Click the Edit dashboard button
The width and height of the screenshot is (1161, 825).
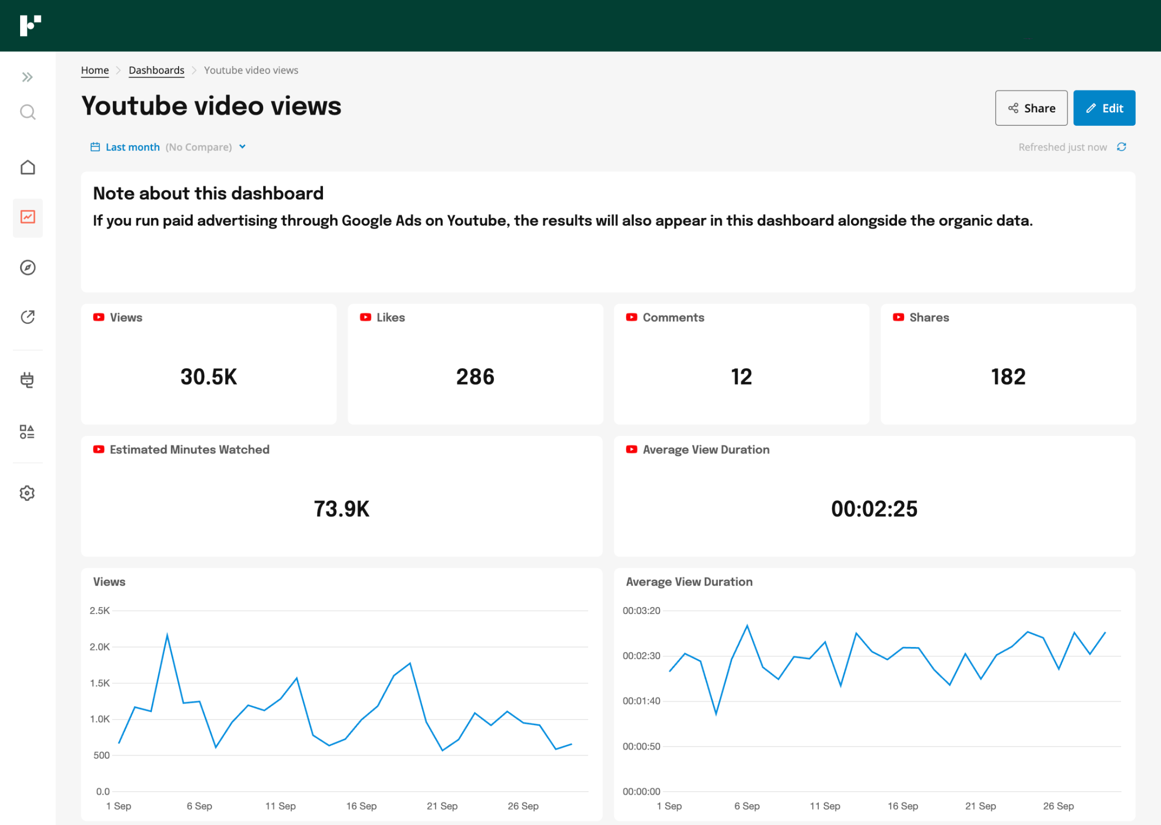click(1104, 108)
